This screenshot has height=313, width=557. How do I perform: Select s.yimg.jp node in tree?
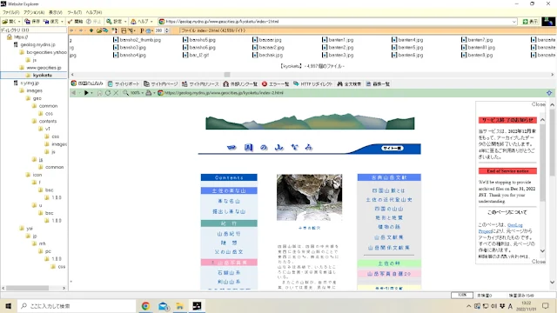30,83
